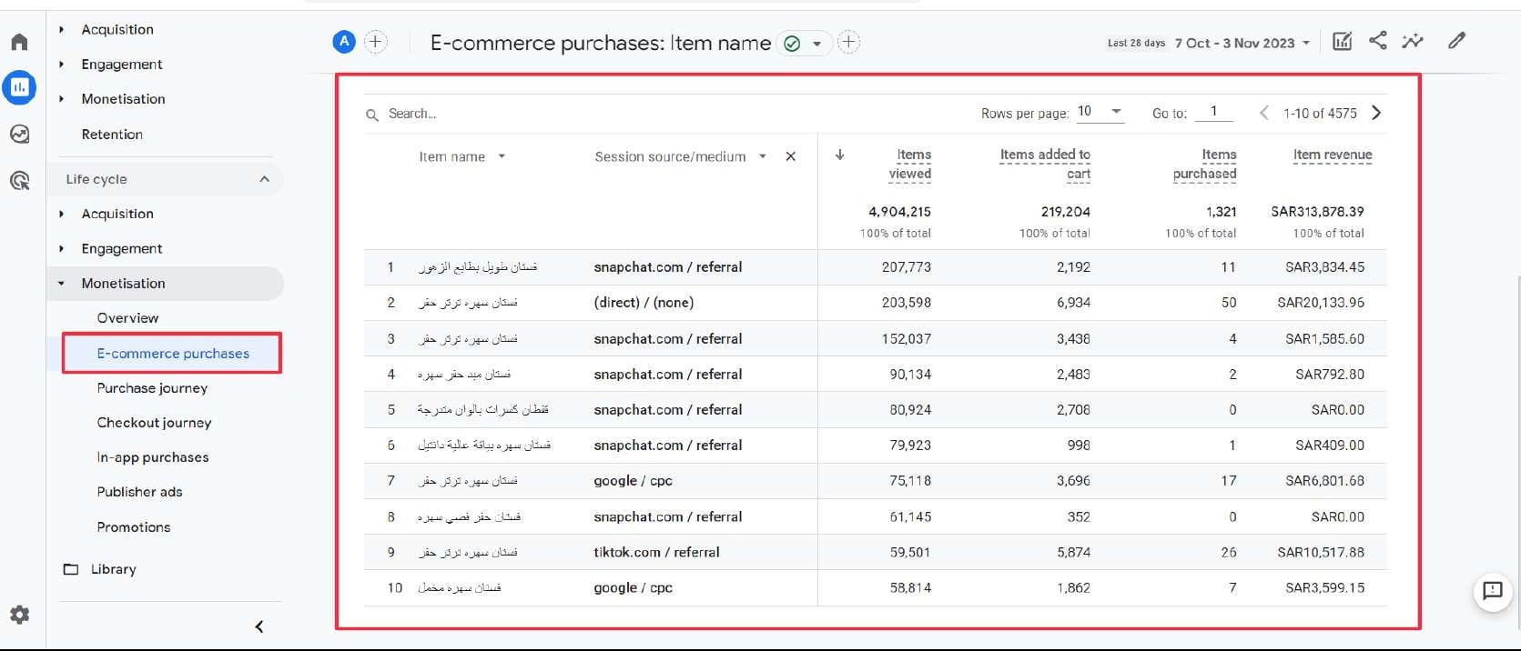
Task: Go to previous page of table
Action: coord(1264,113)
